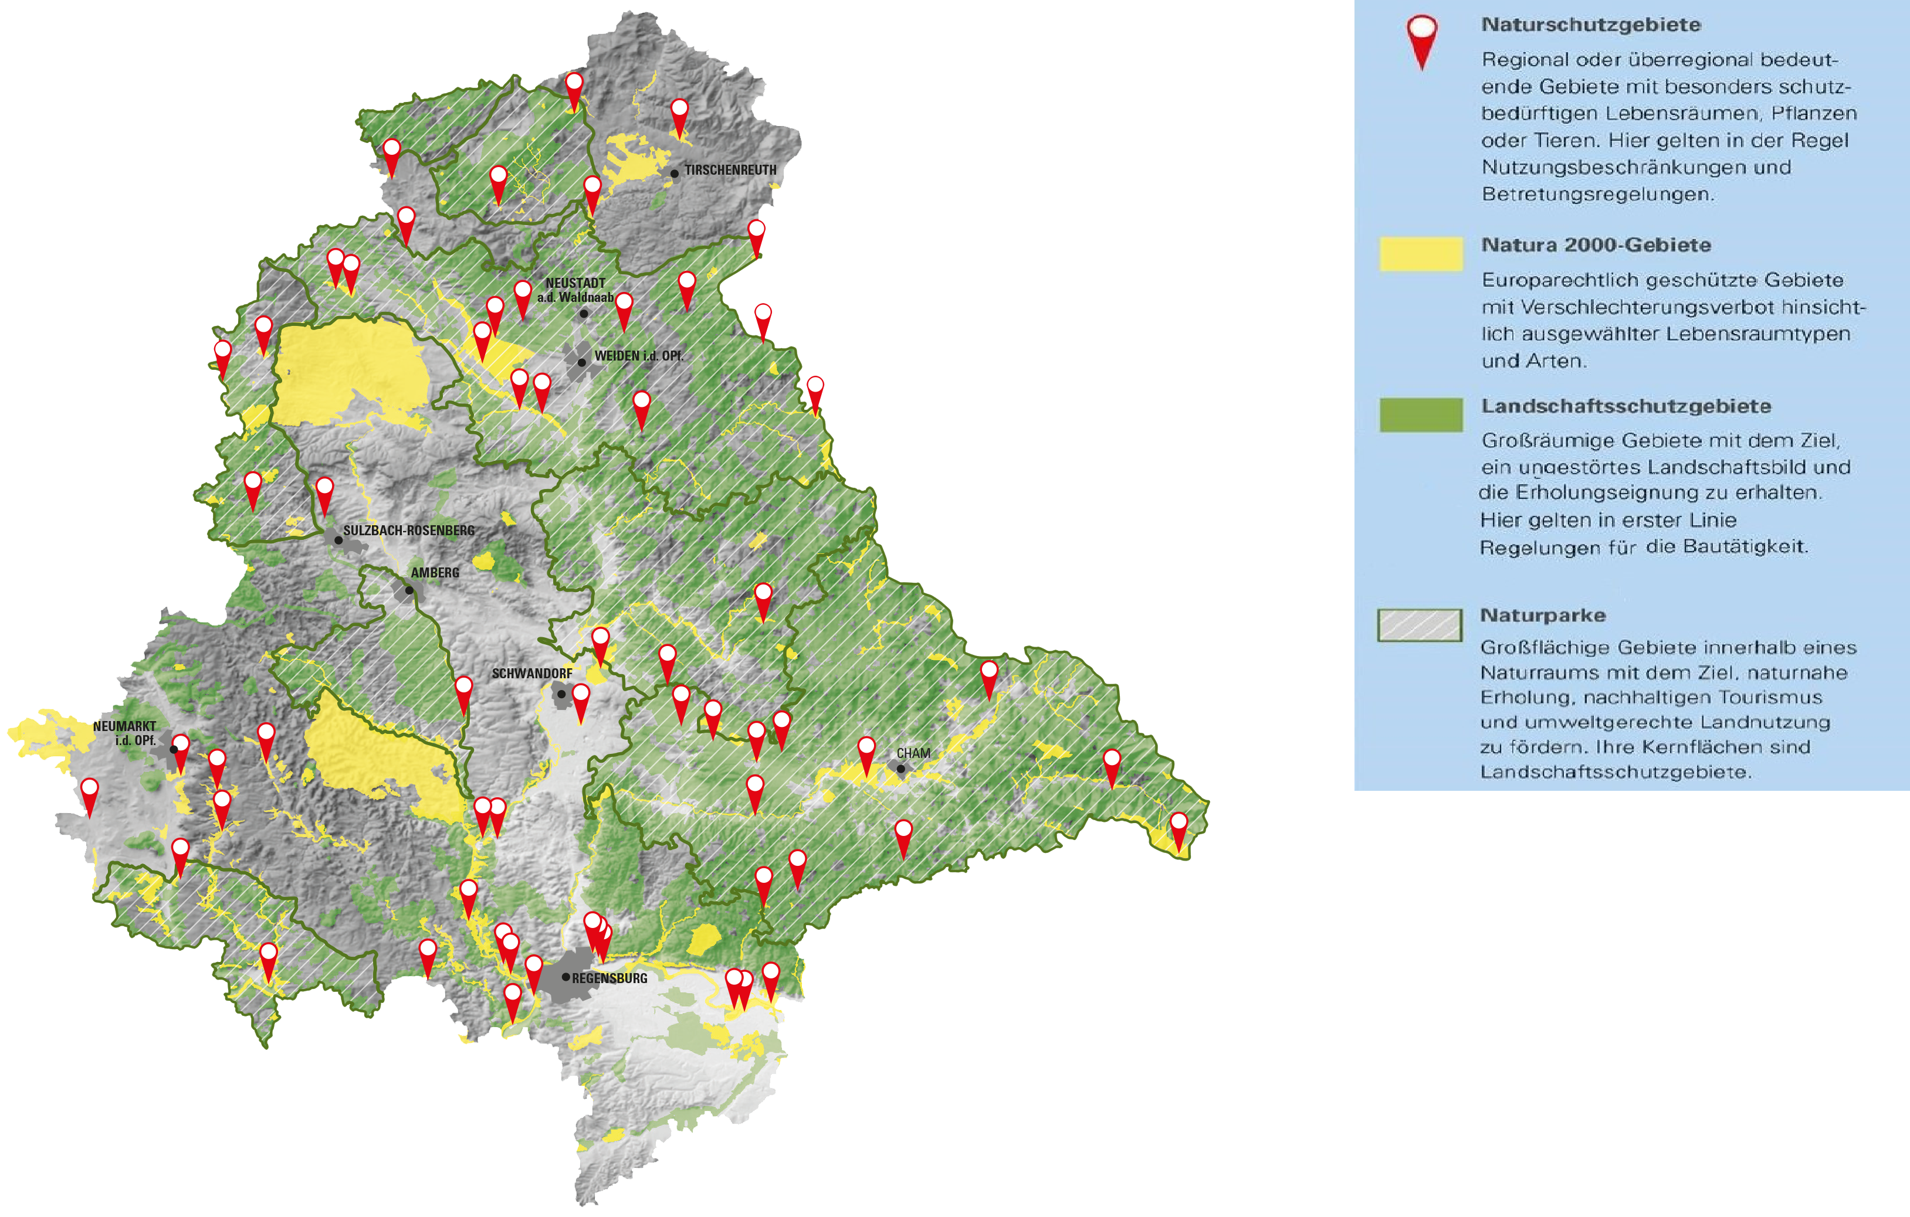Click the red pin at the map's easternmost tip
Screen dimensions: 1910x1217
[x=1178, y=832]
